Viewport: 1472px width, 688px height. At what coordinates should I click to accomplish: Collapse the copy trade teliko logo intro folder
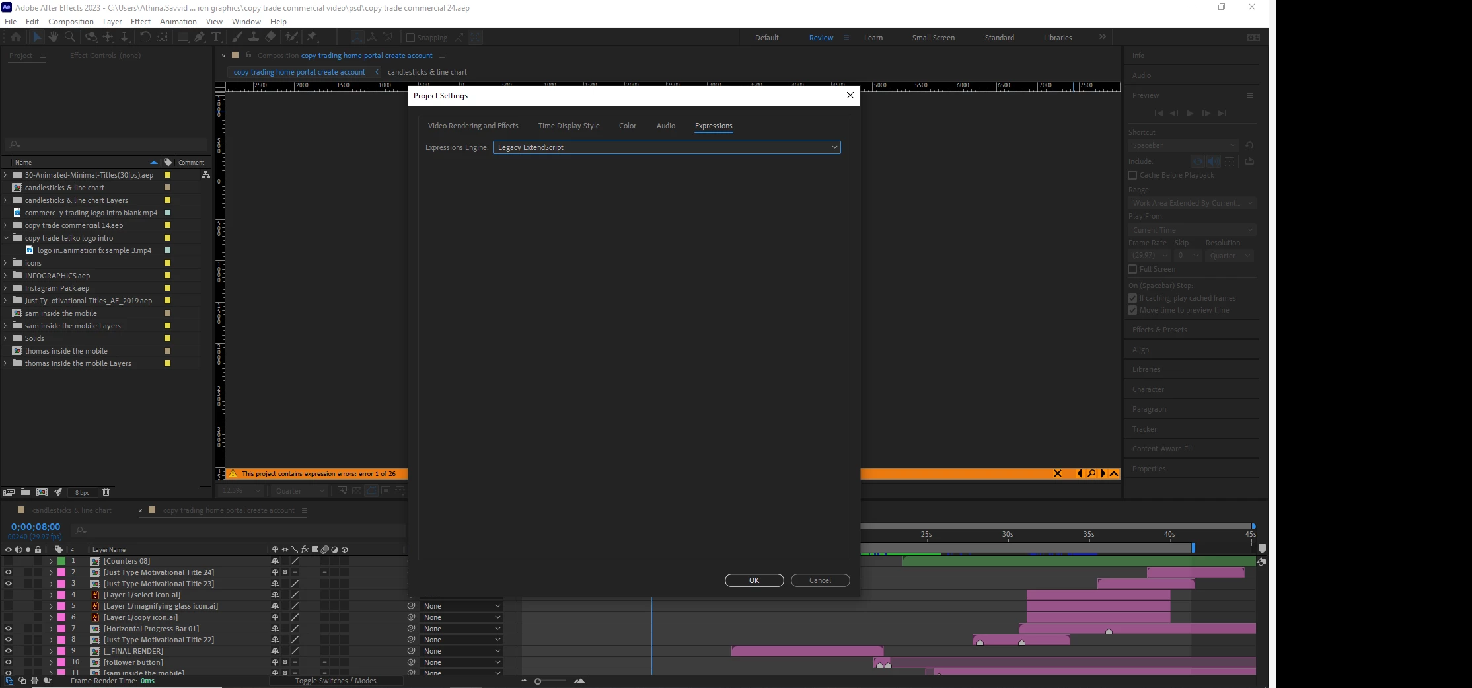point(5,238)
